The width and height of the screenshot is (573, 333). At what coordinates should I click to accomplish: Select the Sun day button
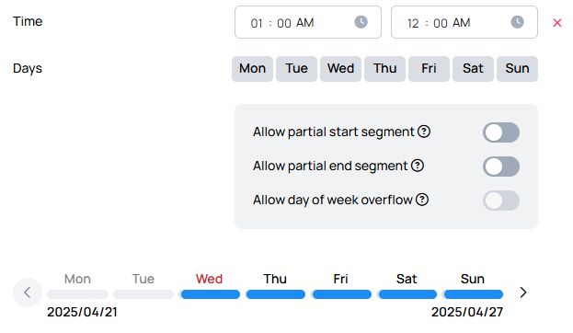click(x=517, y=69)
